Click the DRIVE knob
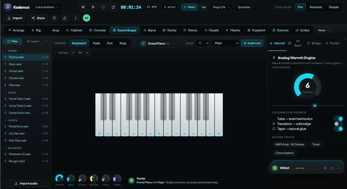This screenshot has height=189, width=347. click(x=106, y=178)
